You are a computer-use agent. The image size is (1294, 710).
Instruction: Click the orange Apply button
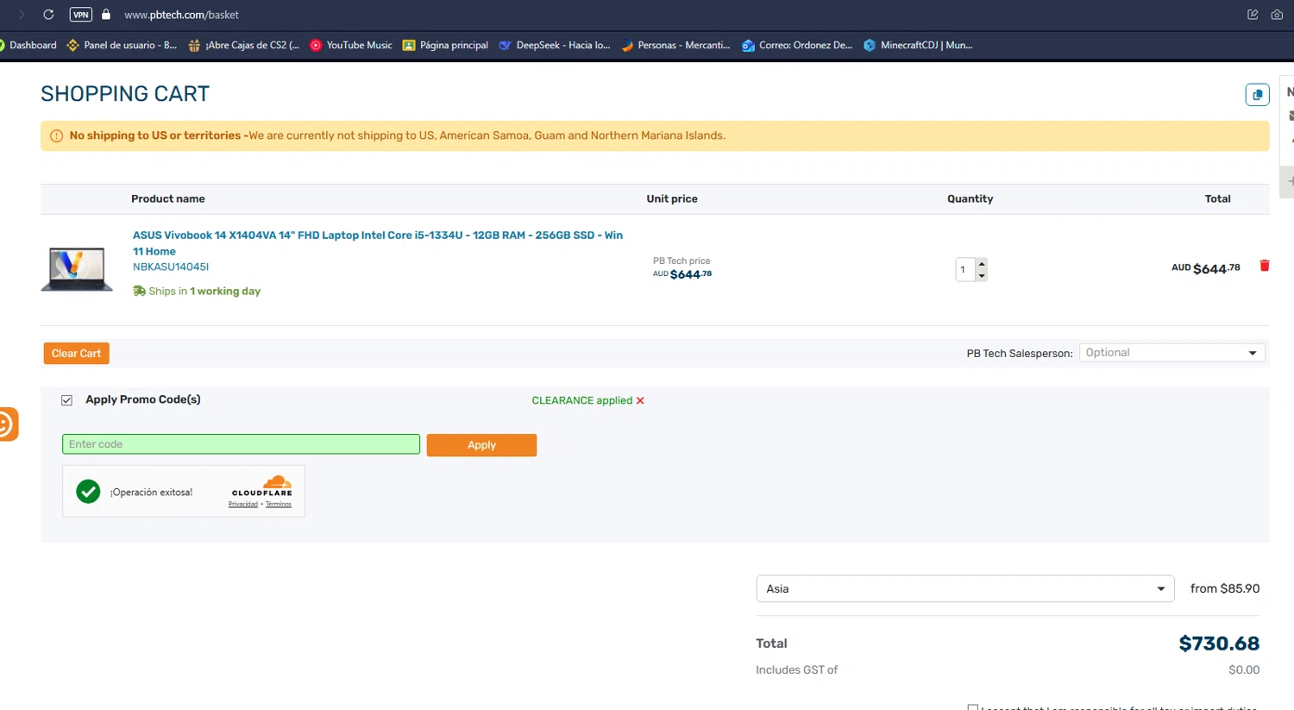[x=481, y=445]
